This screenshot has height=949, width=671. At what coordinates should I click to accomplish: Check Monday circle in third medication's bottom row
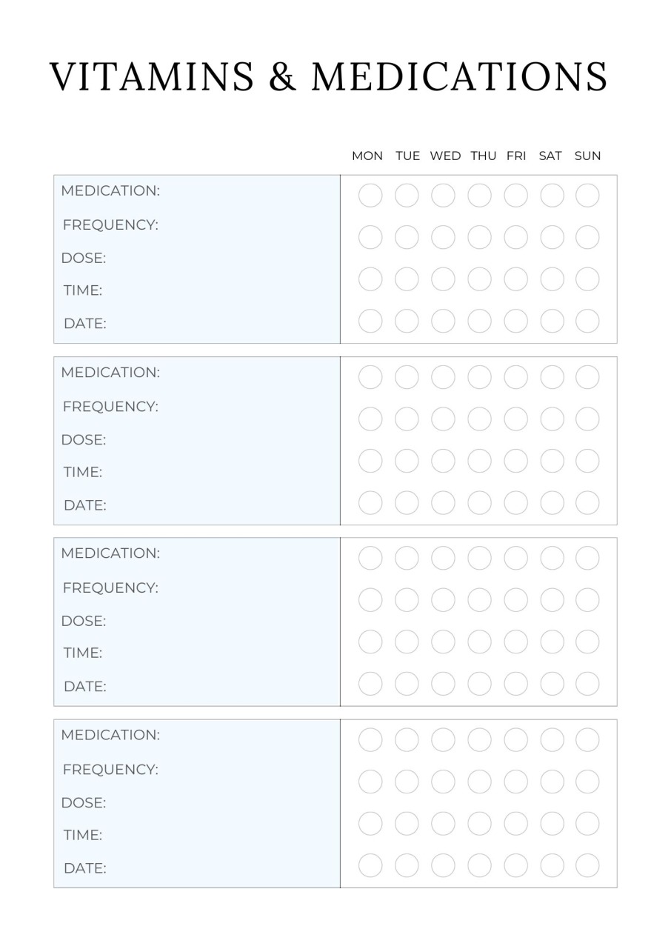coord(370,683)
